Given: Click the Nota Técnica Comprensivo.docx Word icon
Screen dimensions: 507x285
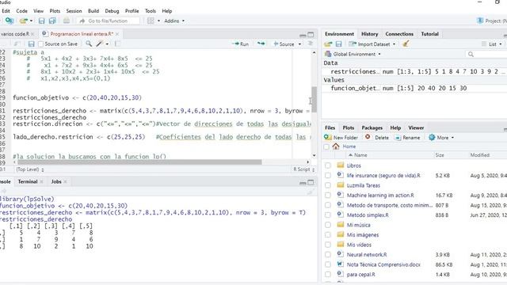Looking at the screenshot, I should click(x=340, y=264).
